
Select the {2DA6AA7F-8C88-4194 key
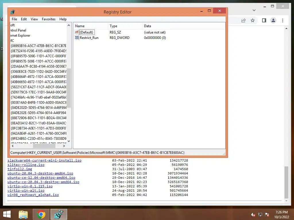click(38, 66)
